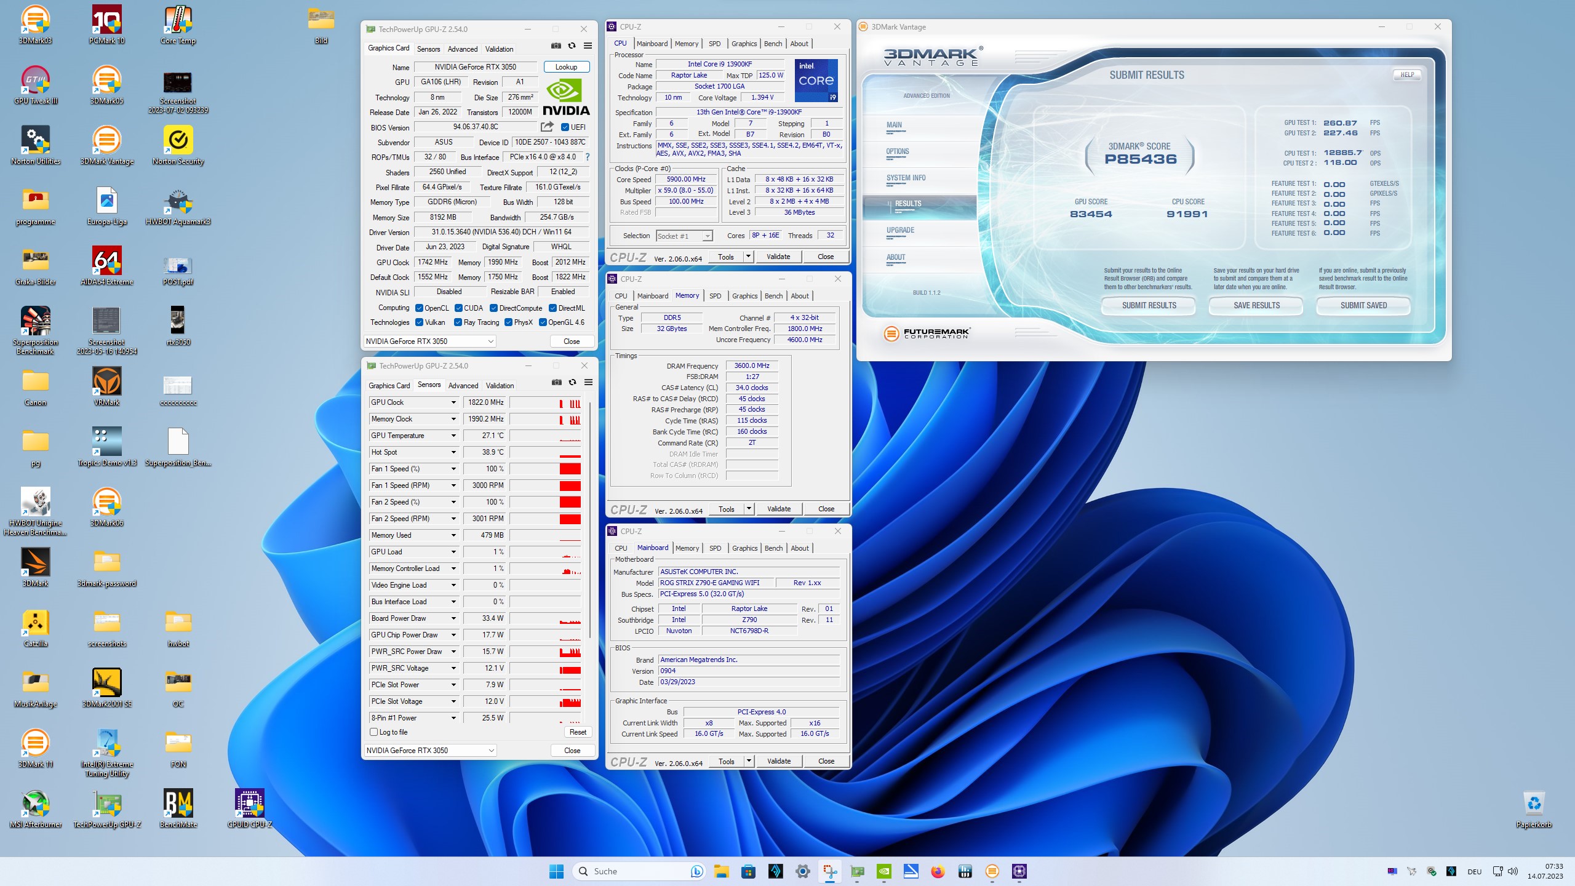Open the Socket #1 selection dropdown in CPU-Z
The height and width of the screenshot is (886, 1575).
point(684,236)
